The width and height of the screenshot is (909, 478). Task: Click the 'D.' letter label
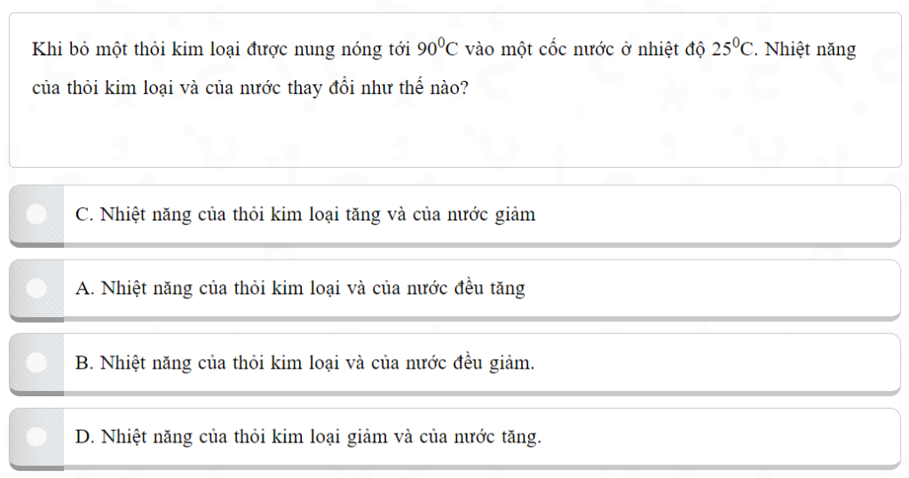(x=85, y=436)
